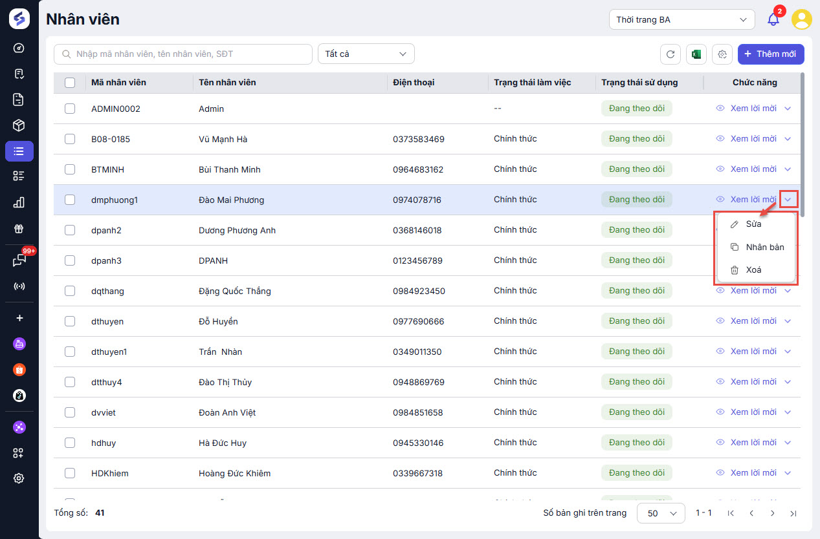This screenshot has height=539, width=820.
Task: Click Xem lời mời for Bùi Thanh Minh
Action: tap(753, 169)
